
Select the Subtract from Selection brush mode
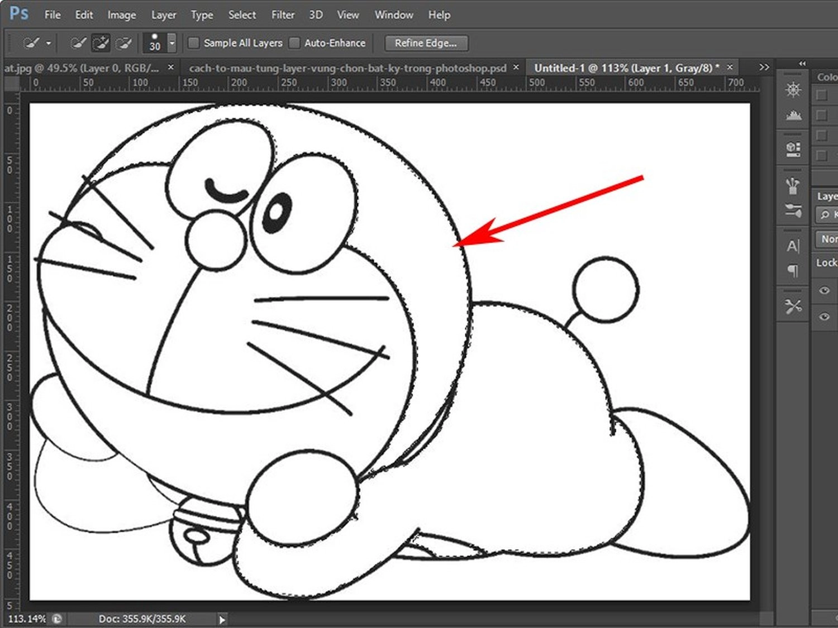tap(124, 43)
